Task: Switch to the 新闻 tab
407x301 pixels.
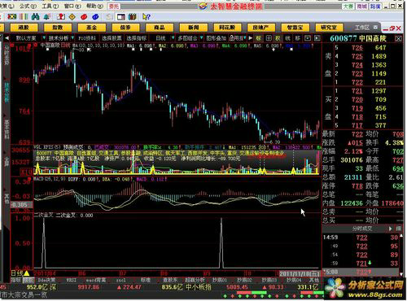Action: (x=193, y=28)
